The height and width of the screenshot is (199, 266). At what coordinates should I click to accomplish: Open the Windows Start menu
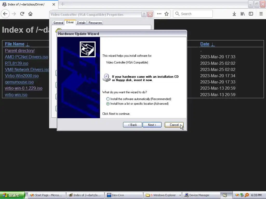click(12, 195)
